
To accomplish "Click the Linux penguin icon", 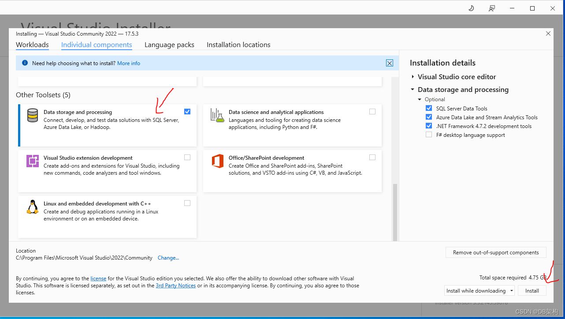I will click(x=33, y=207).
